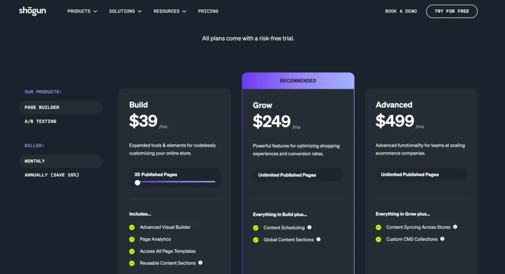This screenshot has height=274, width=505.
Task: Click the Grow plan title
Action: [262, 106]
